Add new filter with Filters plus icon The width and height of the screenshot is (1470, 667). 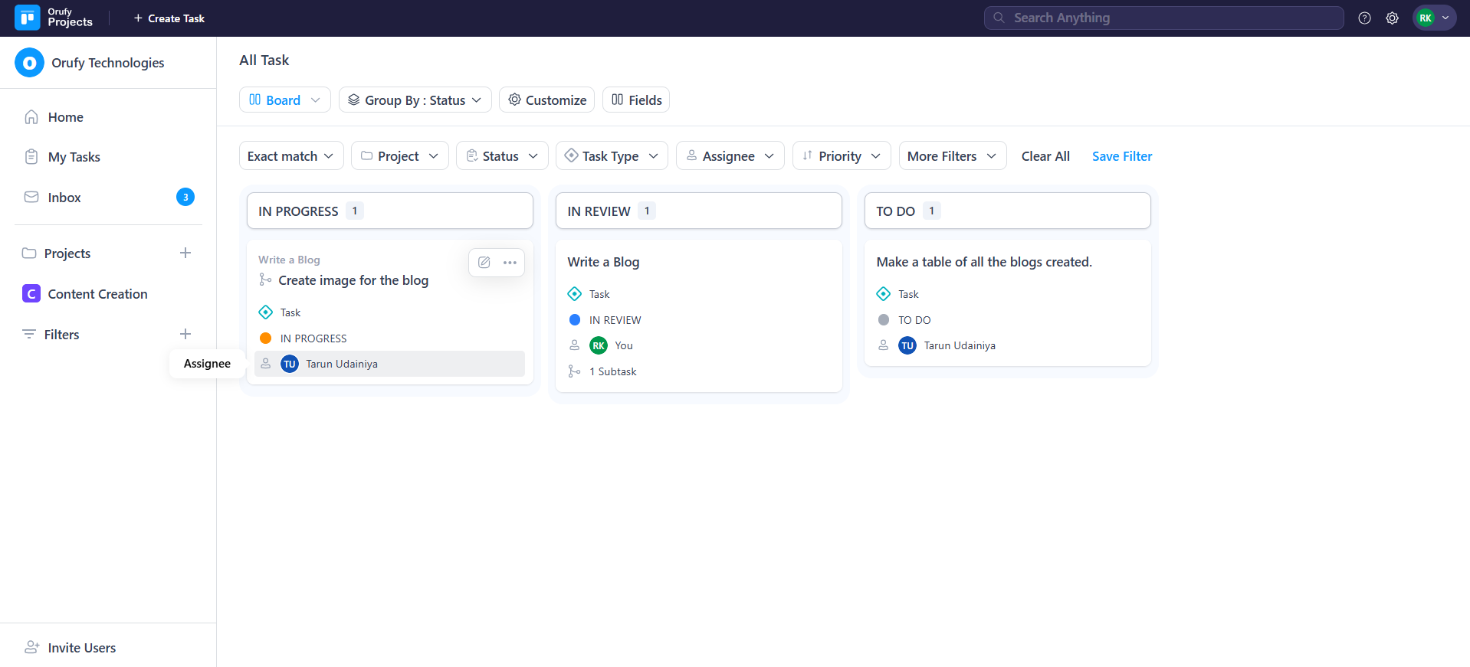pos(185,335)
